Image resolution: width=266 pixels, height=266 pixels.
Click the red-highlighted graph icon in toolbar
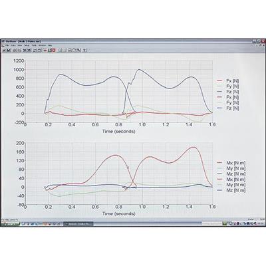point(45,51)
